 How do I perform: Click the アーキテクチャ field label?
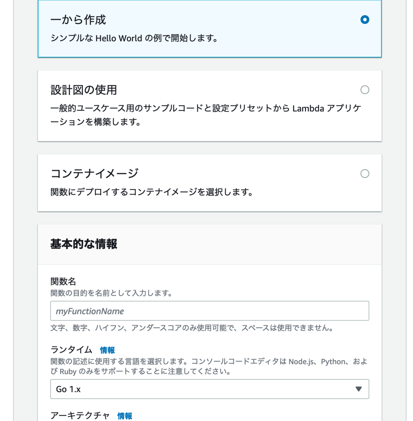(x=80, y=416)
